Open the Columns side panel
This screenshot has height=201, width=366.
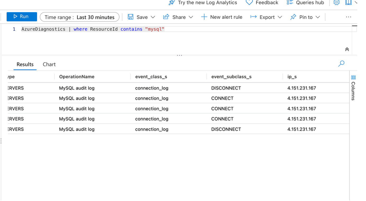[353, 87]
